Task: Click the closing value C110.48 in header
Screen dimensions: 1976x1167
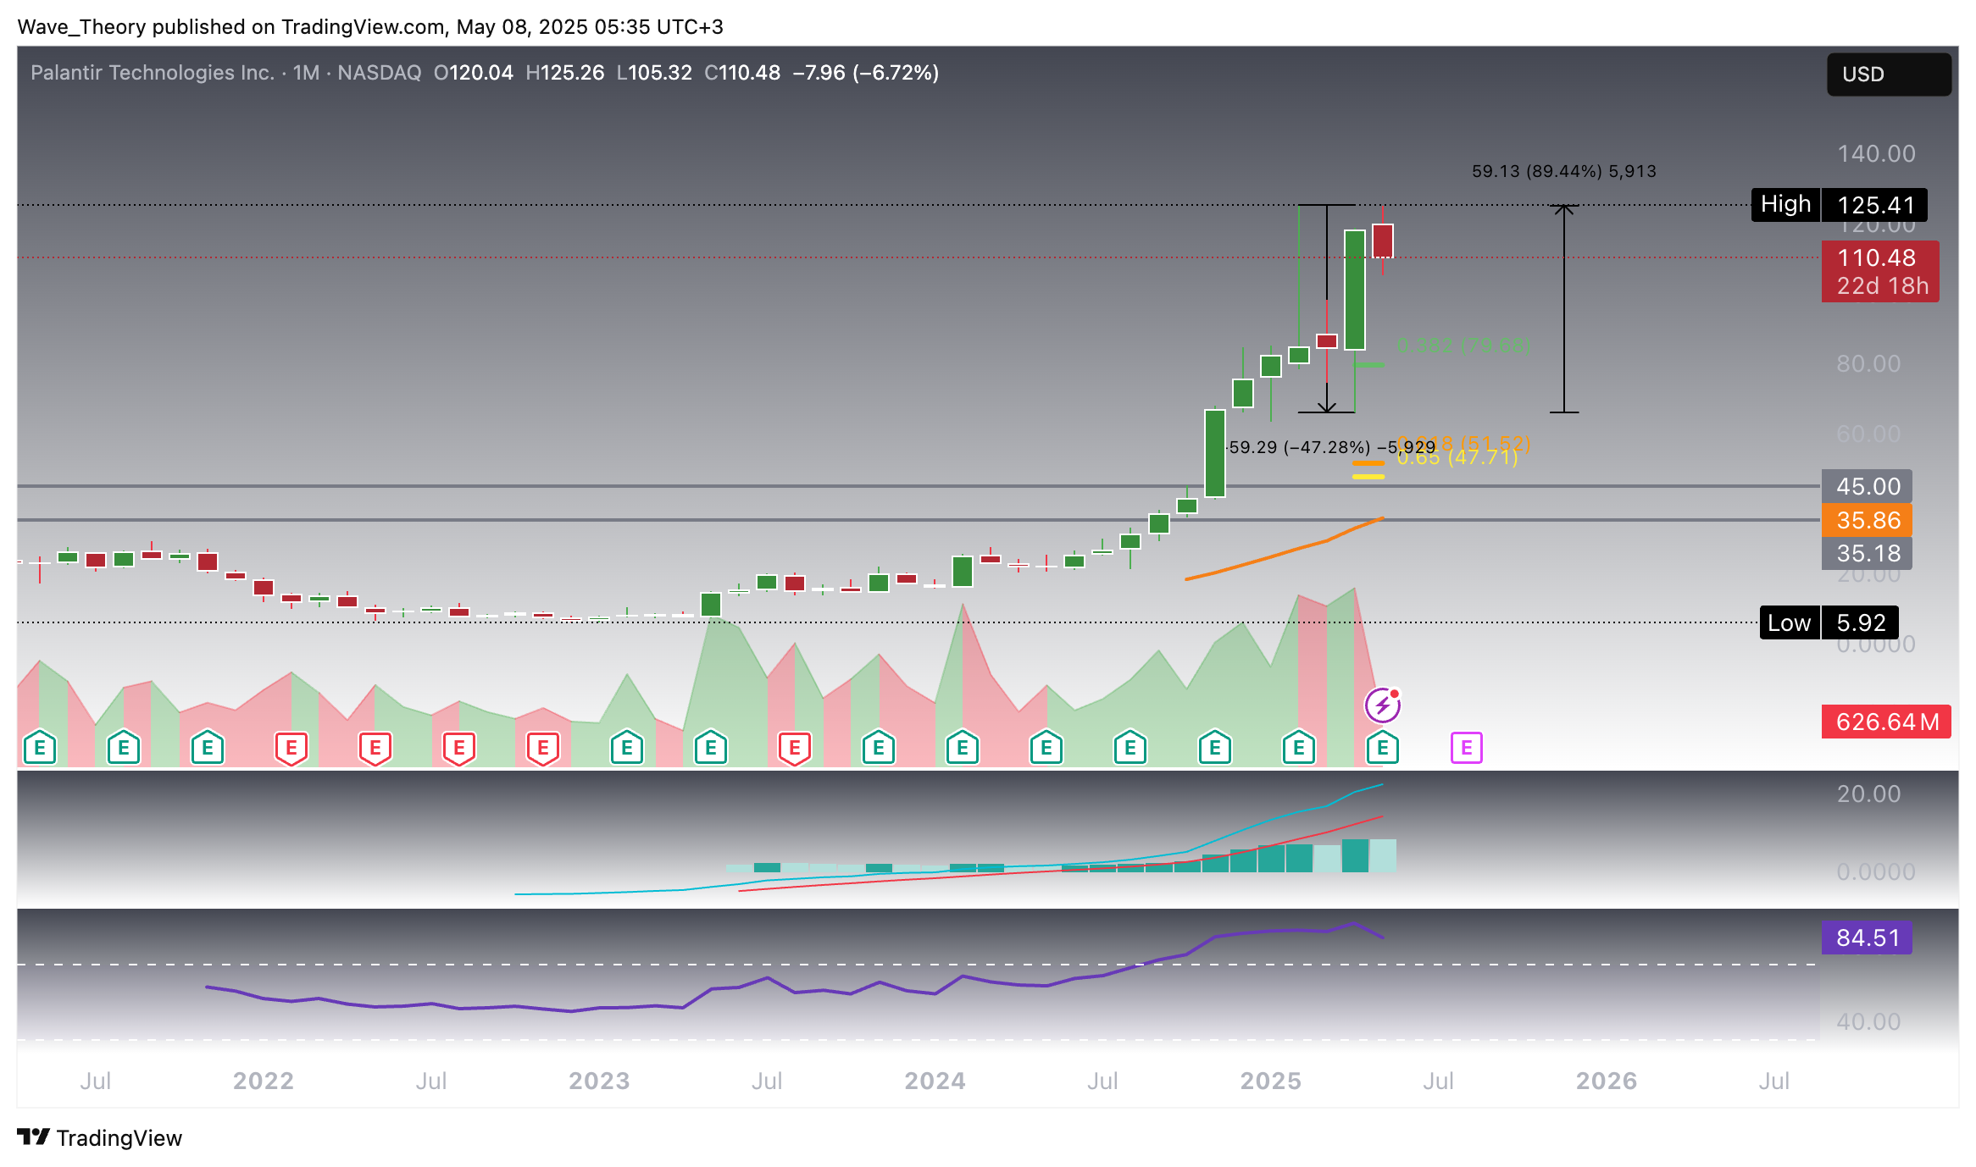Action: [742, 73]
